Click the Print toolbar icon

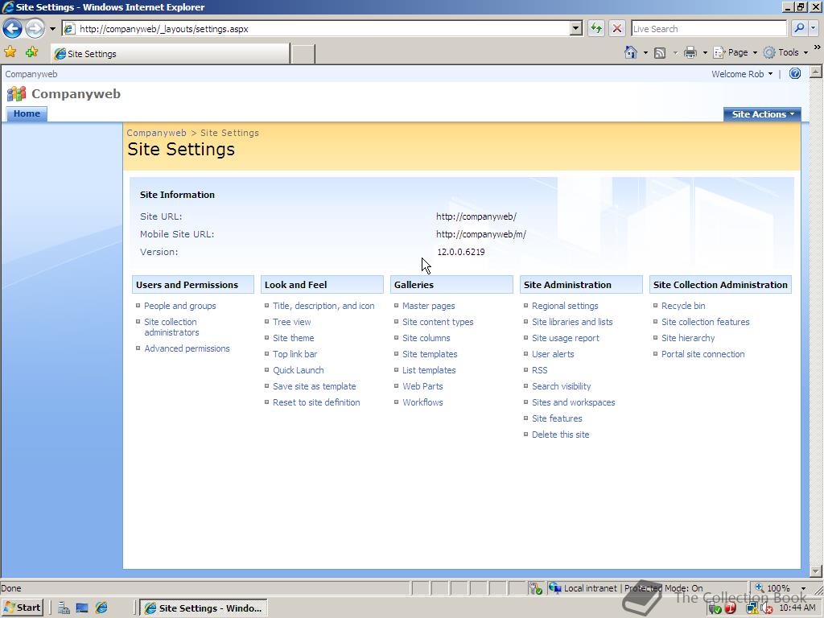690,52
